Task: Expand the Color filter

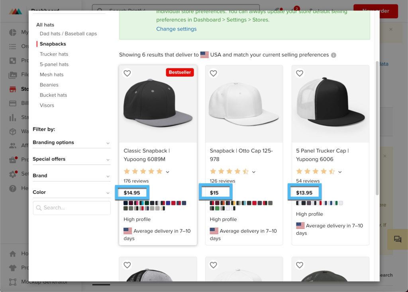Action: tap(72, 192)
